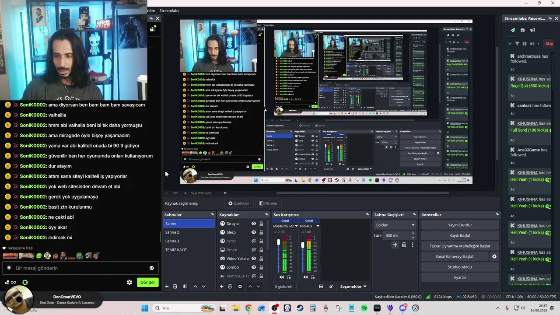Send the chat message with Gönder
Screen dimensions: 560x315
pos(147,282)
